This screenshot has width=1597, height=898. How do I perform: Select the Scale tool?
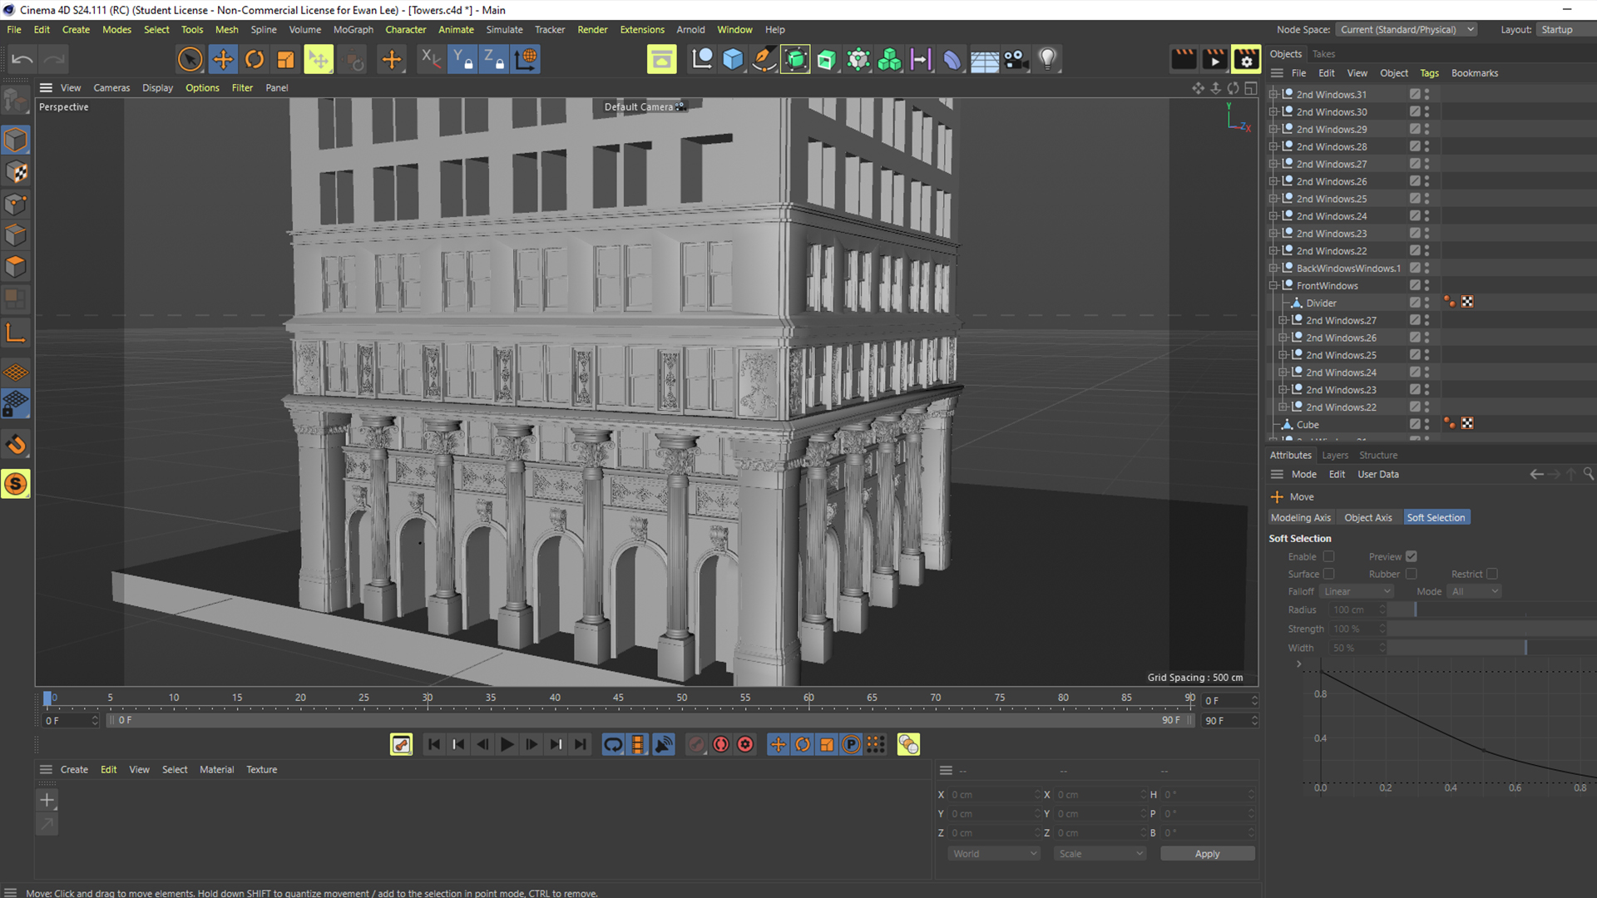coord(285,59)
